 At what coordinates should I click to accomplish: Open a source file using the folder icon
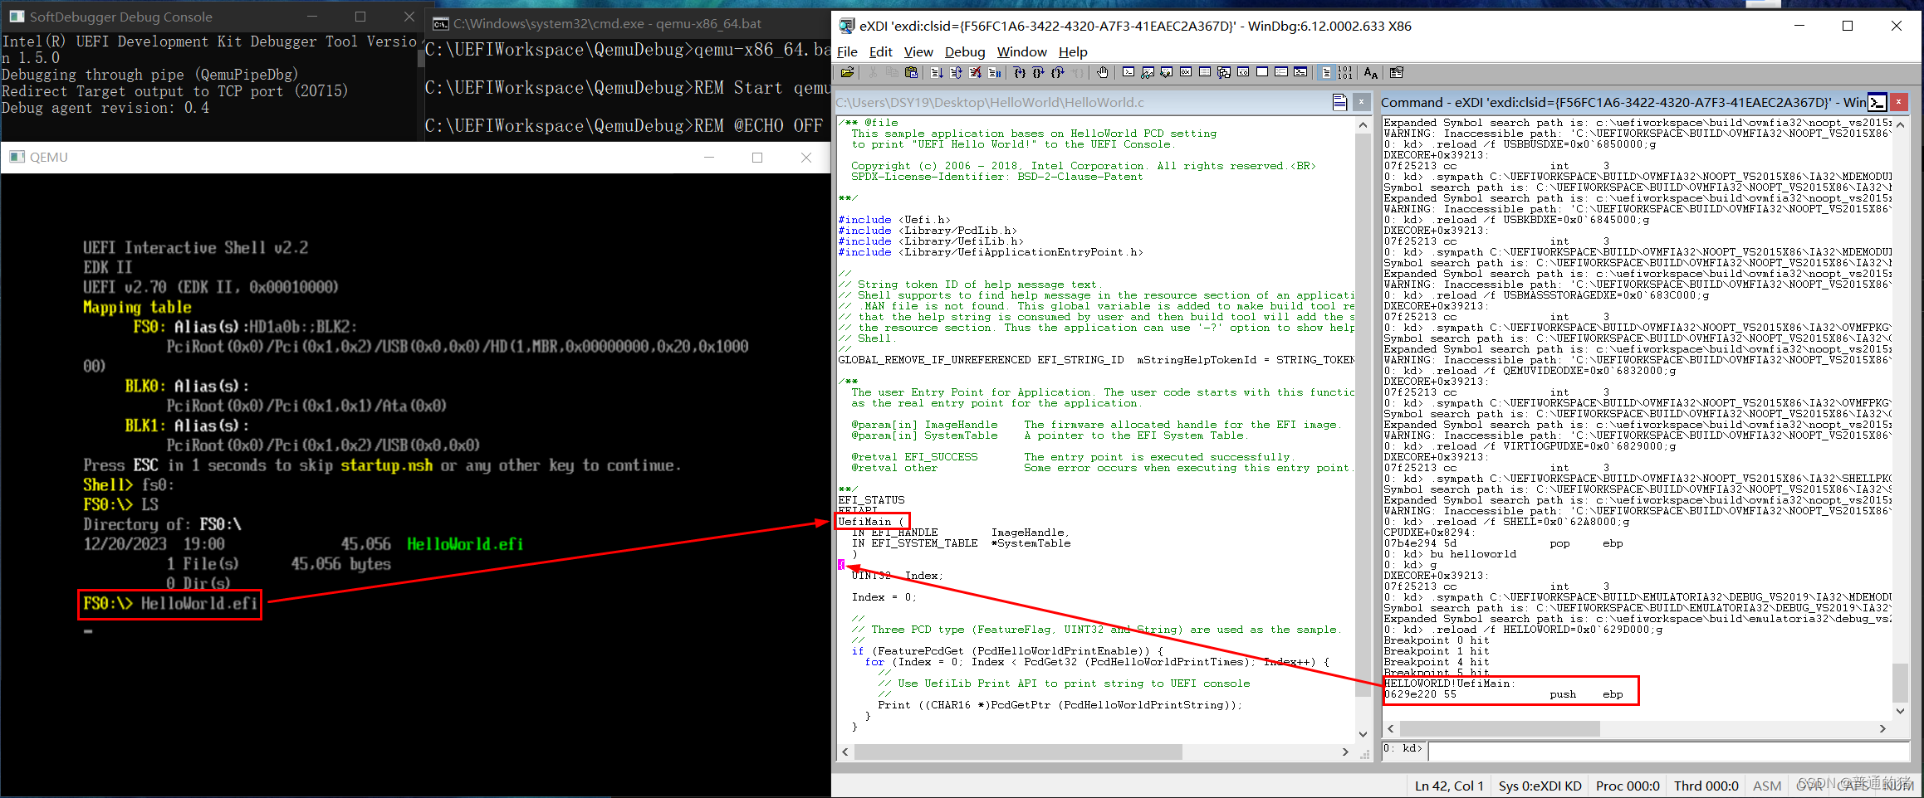coord(848,73)
